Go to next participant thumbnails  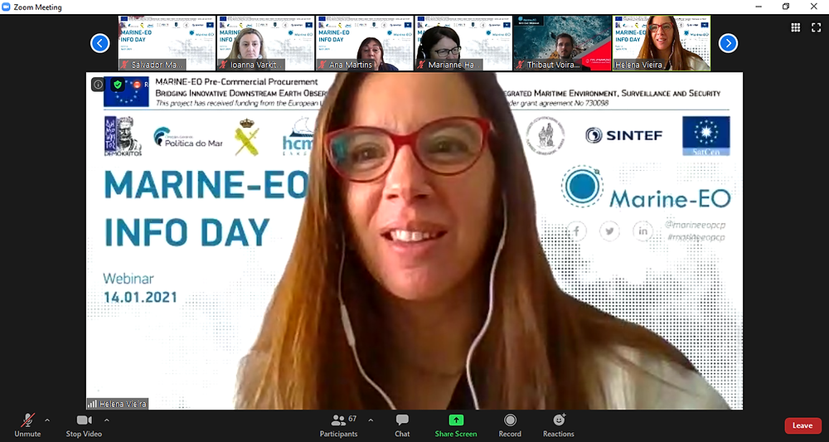[x=728, y=43]
